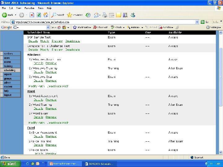Viewport: 223px width, 167px height.
Task: Launch Messenger icon in IE toolbar
Action: (133, 15)
